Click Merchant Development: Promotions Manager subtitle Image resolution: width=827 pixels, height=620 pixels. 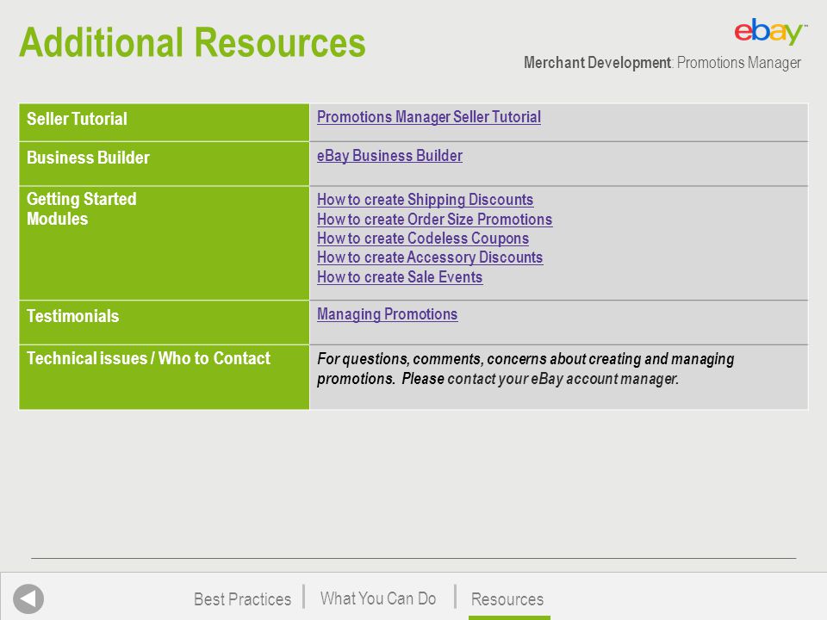(x=662, y=63)
